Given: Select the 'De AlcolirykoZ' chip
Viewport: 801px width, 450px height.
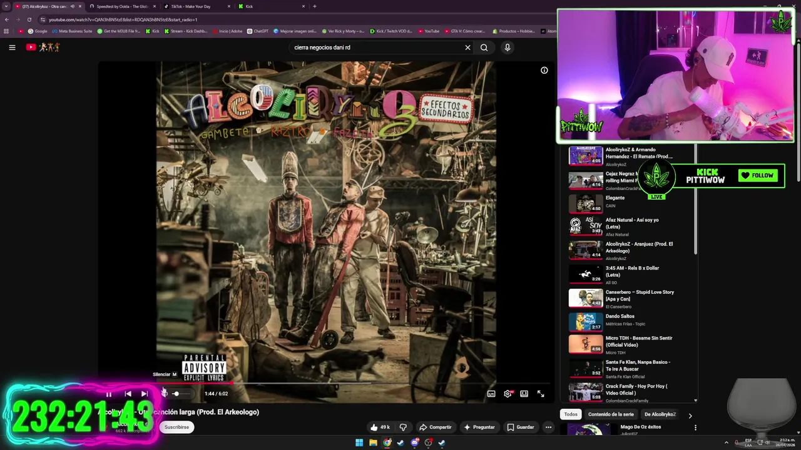Looking at the screenshot, I should tap(660, 414).
